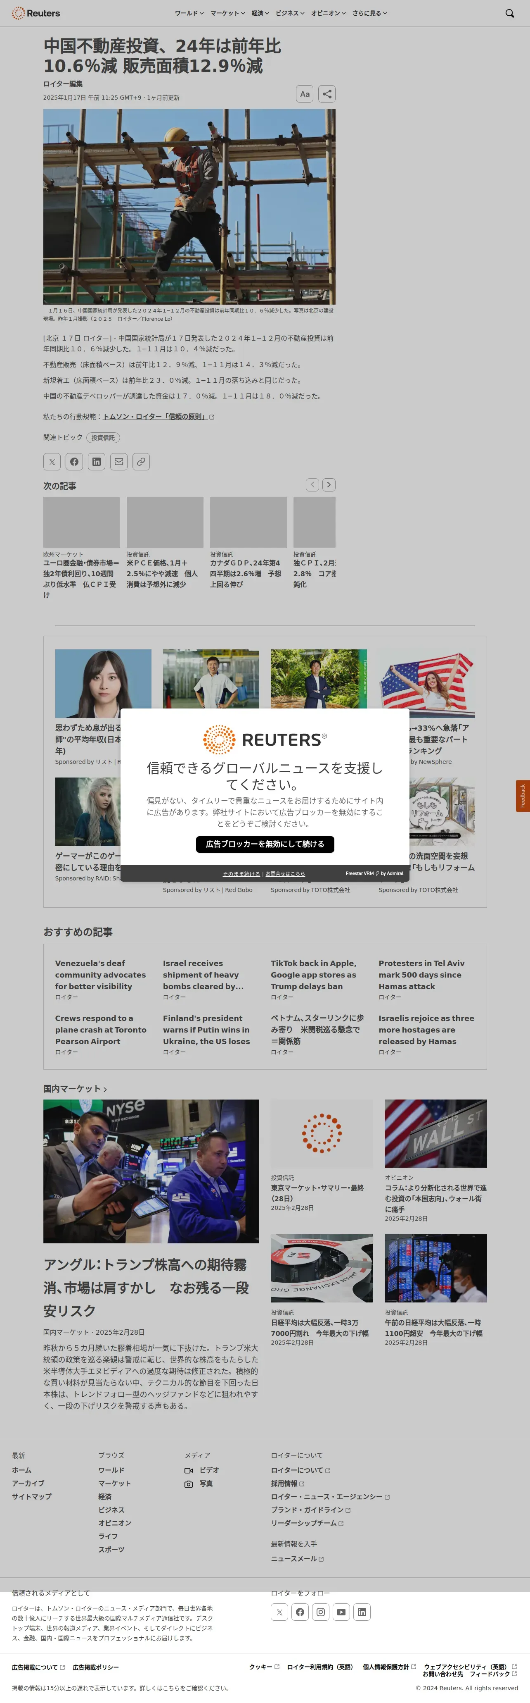Click 広告ブロッカーを無効にして続ける button

point(265,844)
